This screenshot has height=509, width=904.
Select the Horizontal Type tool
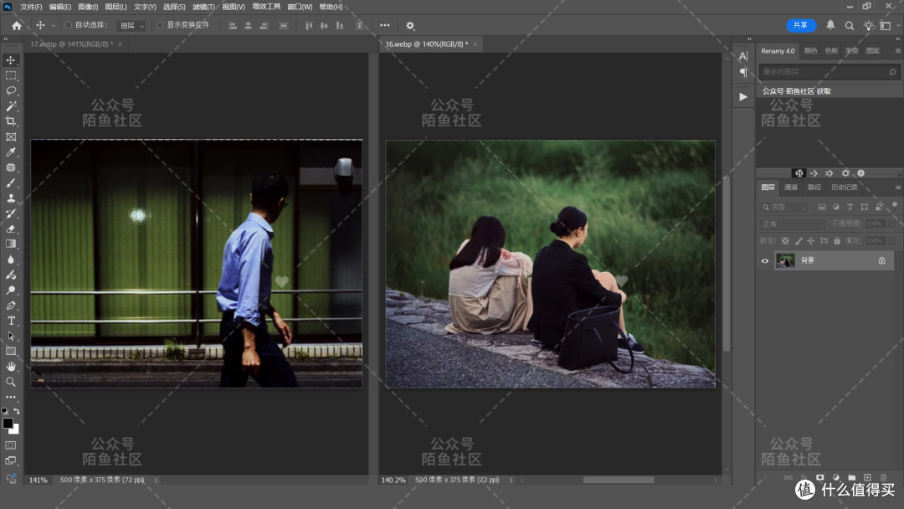[11, 321]
